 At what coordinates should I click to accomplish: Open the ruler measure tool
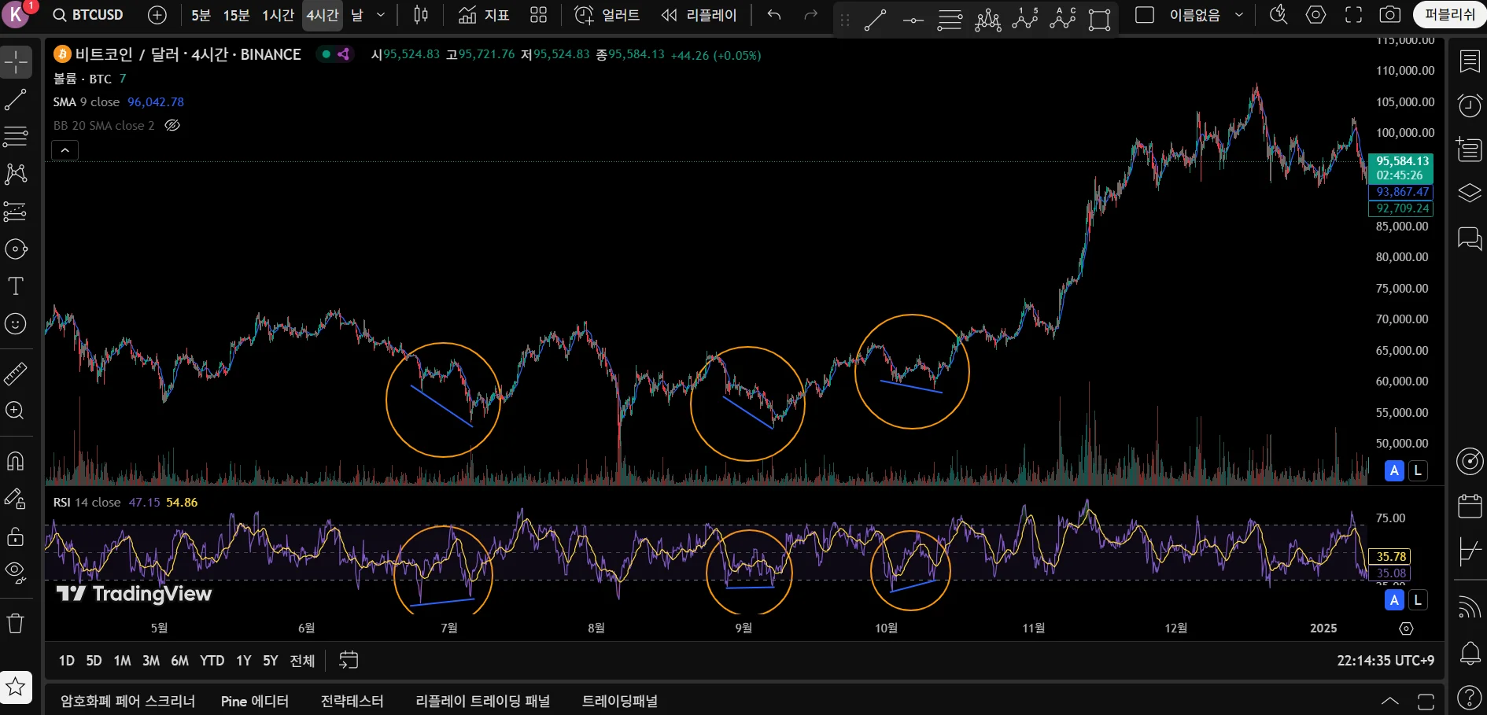coord(16,374)
